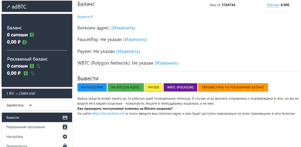This screenshot has width=301, height=147.
Task: Click the plus icon beside advertising 0,00 ₽
Action: pyautogui.click(x=26, y=73)
